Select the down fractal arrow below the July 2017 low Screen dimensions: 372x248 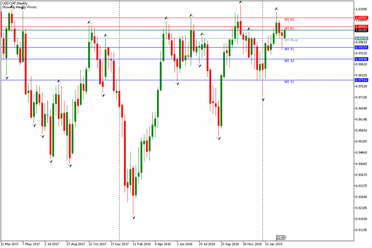tap(51, 161)
